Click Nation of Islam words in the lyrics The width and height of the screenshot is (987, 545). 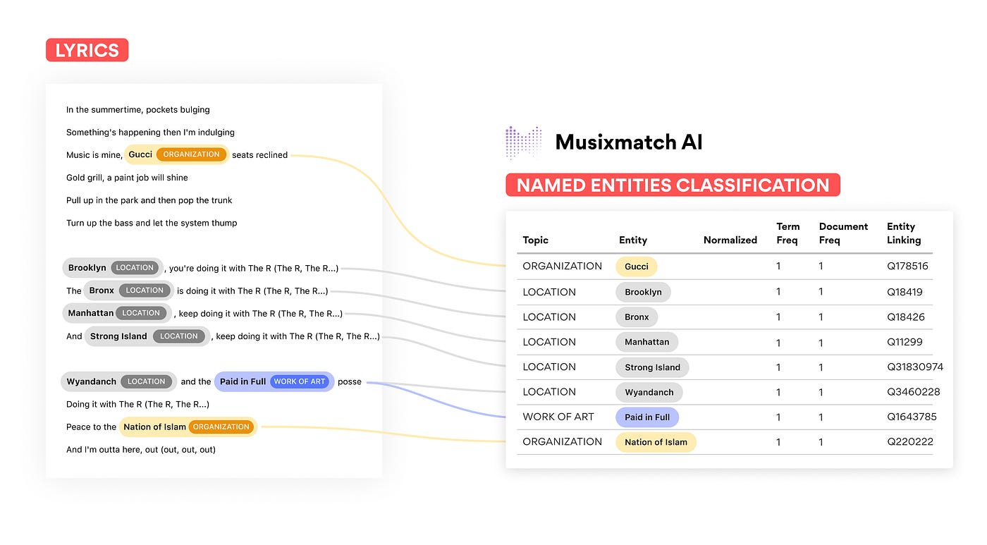click(155, 427)
